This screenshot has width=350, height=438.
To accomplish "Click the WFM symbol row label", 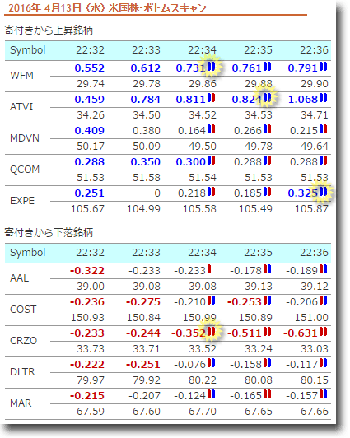I will coord(21,76).
